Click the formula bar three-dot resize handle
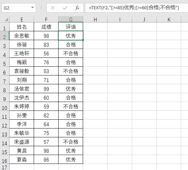The width and height of the screenshot is (188, 170). click(x=41, y=8)
